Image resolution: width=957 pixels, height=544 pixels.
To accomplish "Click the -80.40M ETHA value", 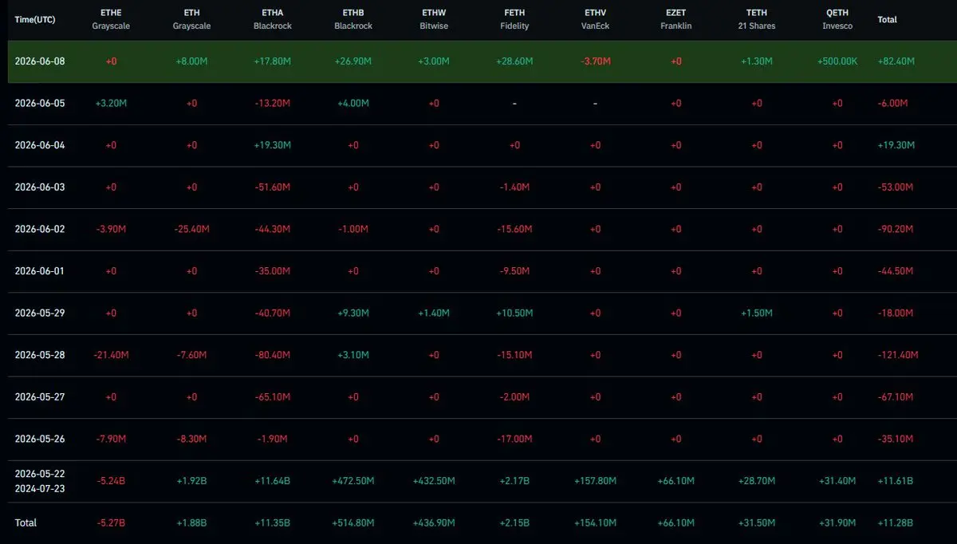I will coord(273,355).
